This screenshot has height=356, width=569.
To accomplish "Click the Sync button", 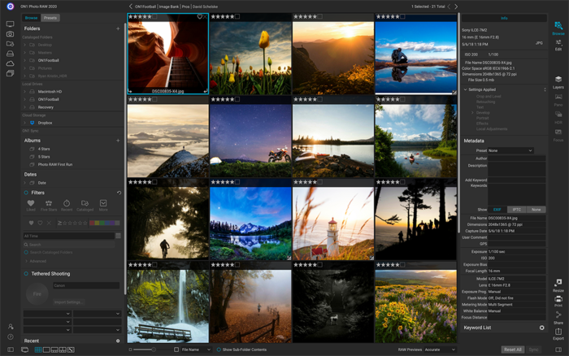I will click(533, 349).
